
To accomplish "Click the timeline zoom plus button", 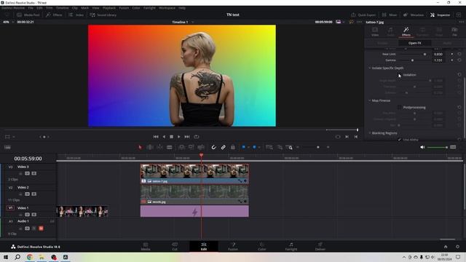I will click(328, 147).
